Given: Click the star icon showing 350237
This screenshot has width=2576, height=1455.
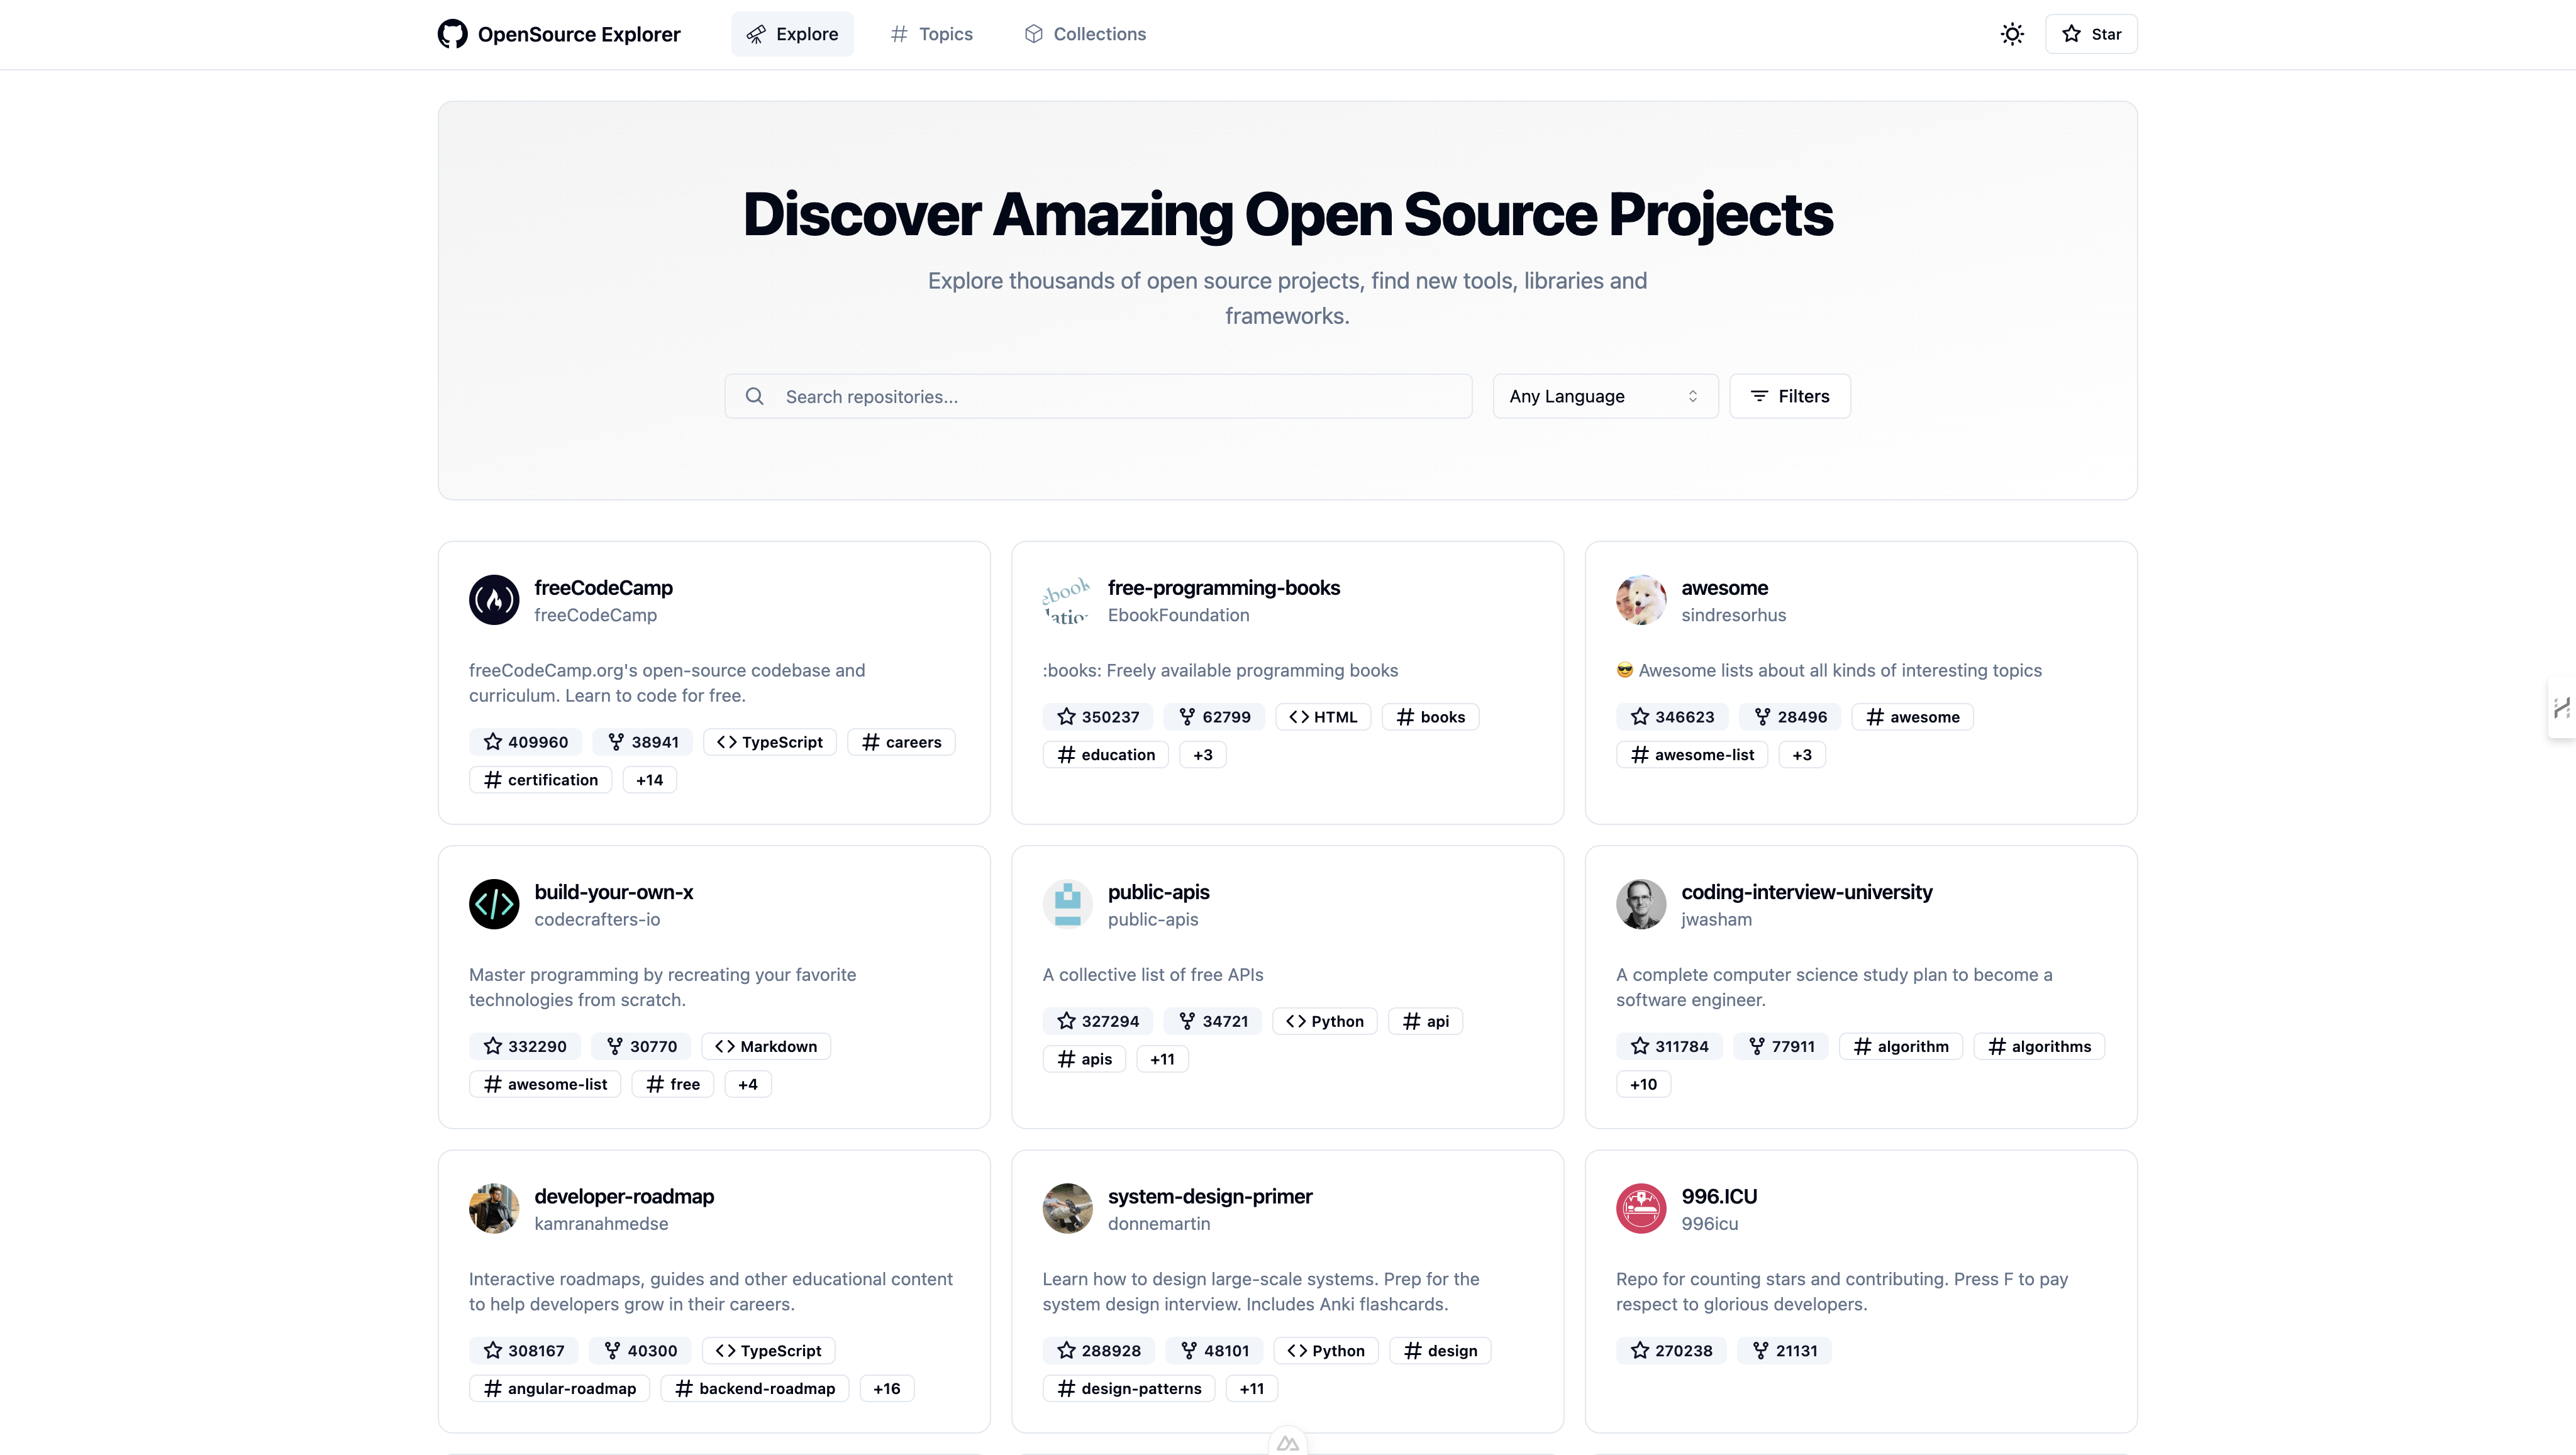Looking at the screenshot, I should (x=1066, y=717).
